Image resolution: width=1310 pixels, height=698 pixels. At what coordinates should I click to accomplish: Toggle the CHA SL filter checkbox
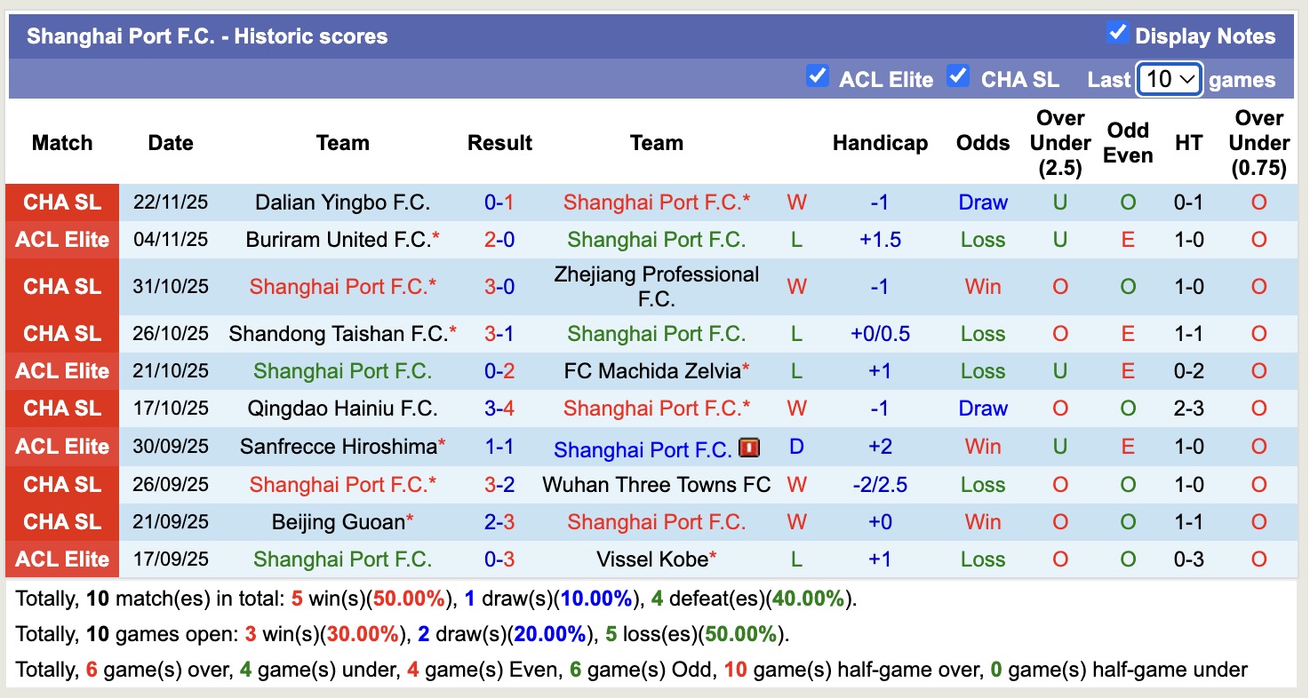tap(958, 76)
